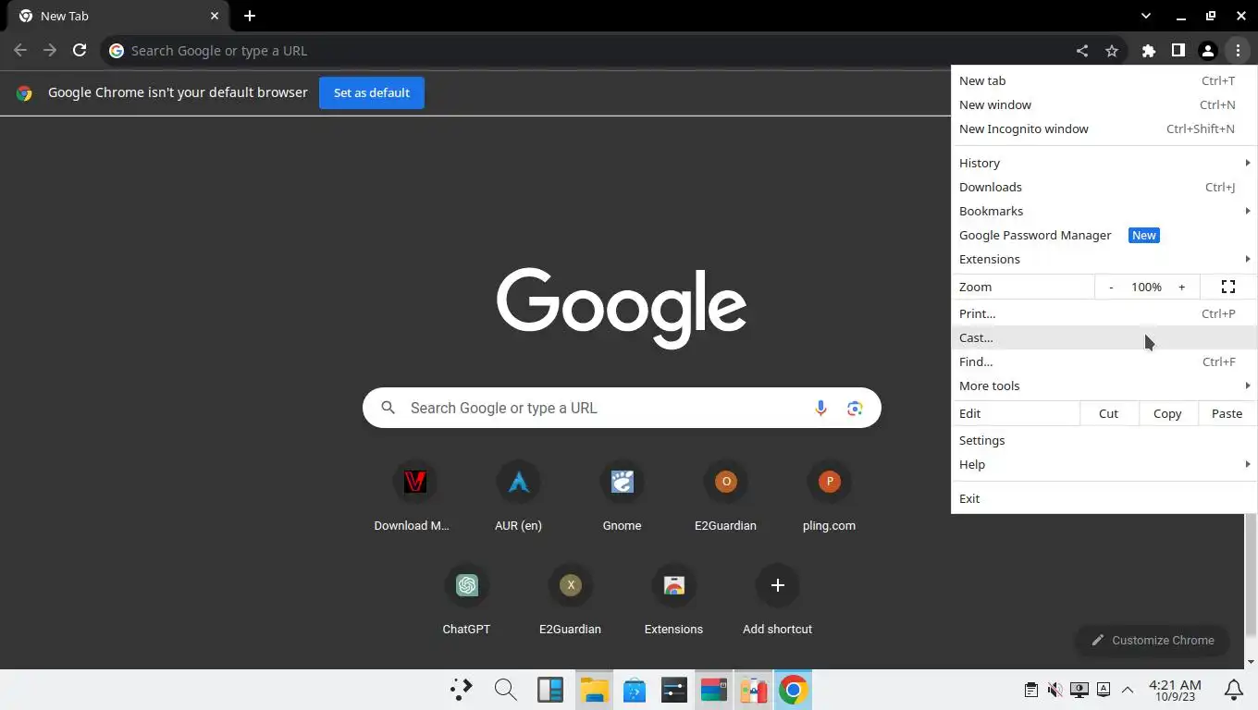1258x710 pixels.
Task: Select Exit in the menu
Action: (x=1104, y=498)
